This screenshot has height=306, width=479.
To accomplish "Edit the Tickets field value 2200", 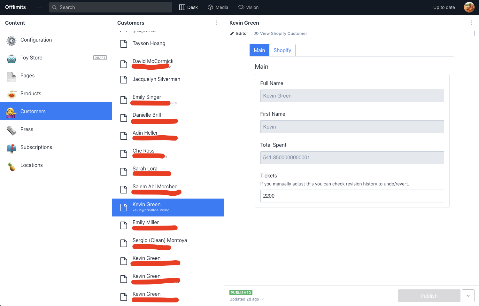I will [352, 196].
